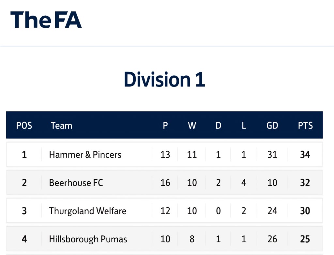Open Beerhouse FC team page

[76, 183]
